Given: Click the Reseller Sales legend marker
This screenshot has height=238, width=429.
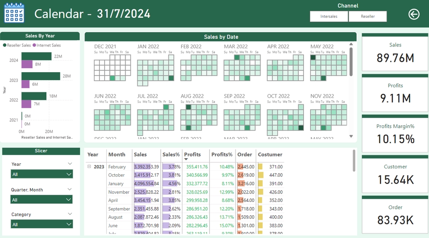Looking at the screenshot, I should click(x=5, y=45).
